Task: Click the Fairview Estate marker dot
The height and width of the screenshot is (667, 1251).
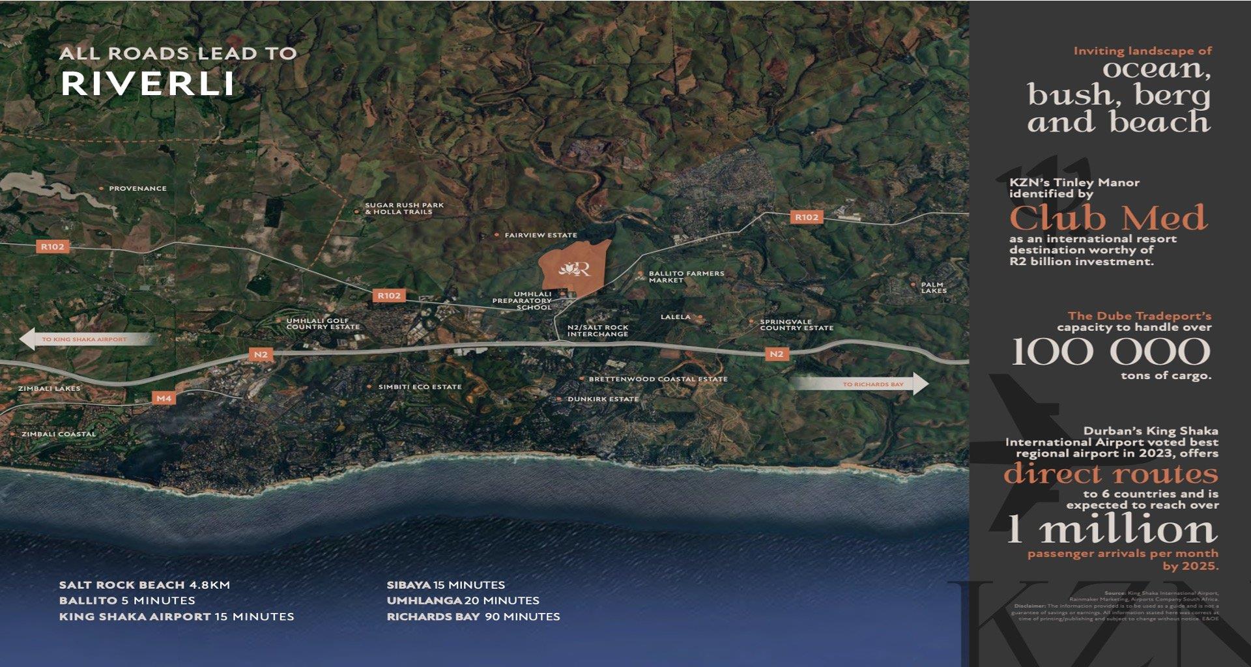Action: [x=496, y=235]
